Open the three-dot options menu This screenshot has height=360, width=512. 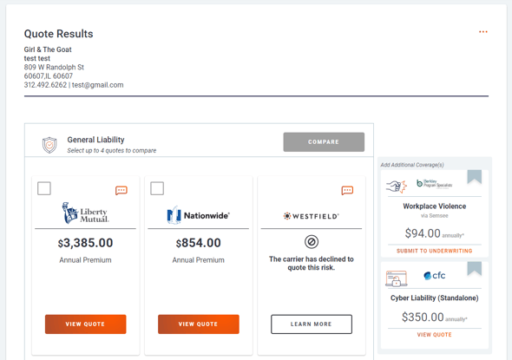tap(483, 31)
